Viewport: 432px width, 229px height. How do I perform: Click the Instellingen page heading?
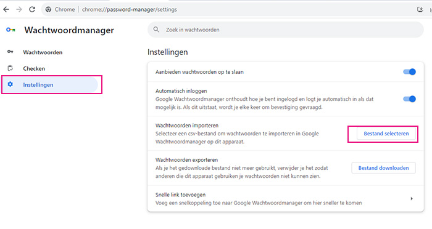(167, 52)
